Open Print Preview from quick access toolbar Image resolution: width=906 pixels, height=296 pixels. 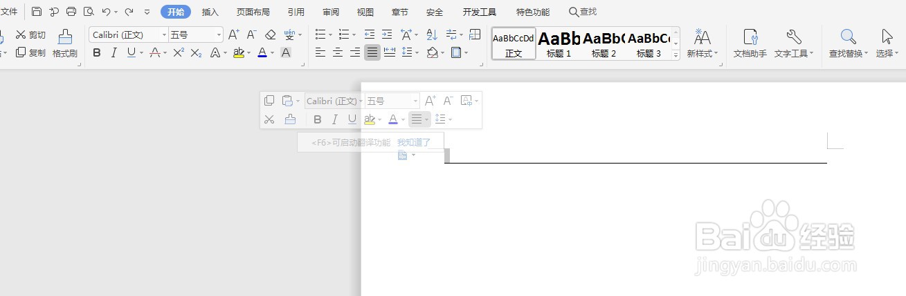(x=89, y=12)
